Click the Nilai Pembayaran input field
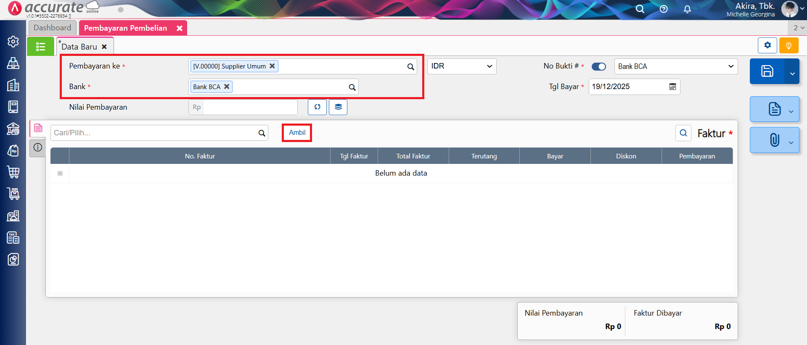This screenshot has height=345, width=807. point(250,107)
